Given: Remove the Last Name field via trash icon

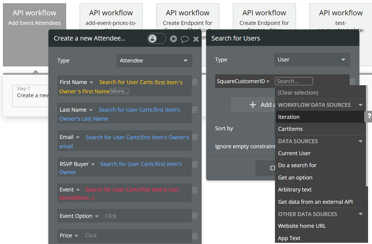Looking at the screenshot, I should click(195, 109).
